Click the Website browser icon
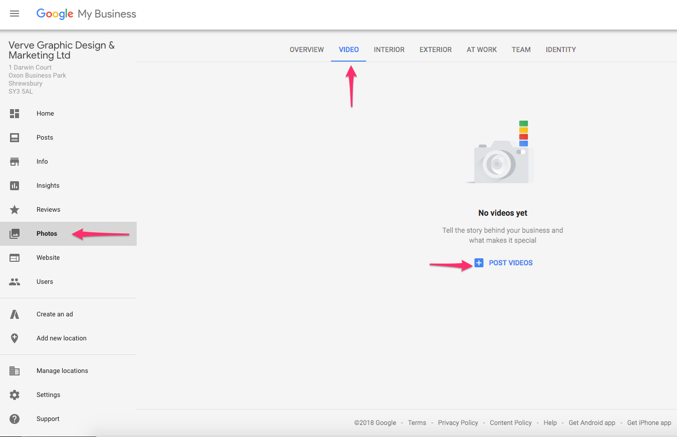Screen dimensions: 677x437 (15, 258)
